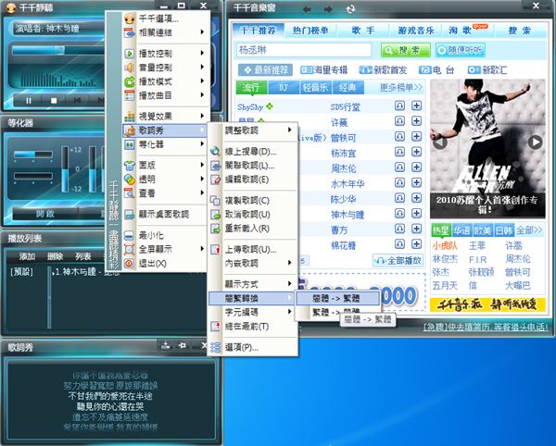Click the music search input field

click(x=304, y=50)
